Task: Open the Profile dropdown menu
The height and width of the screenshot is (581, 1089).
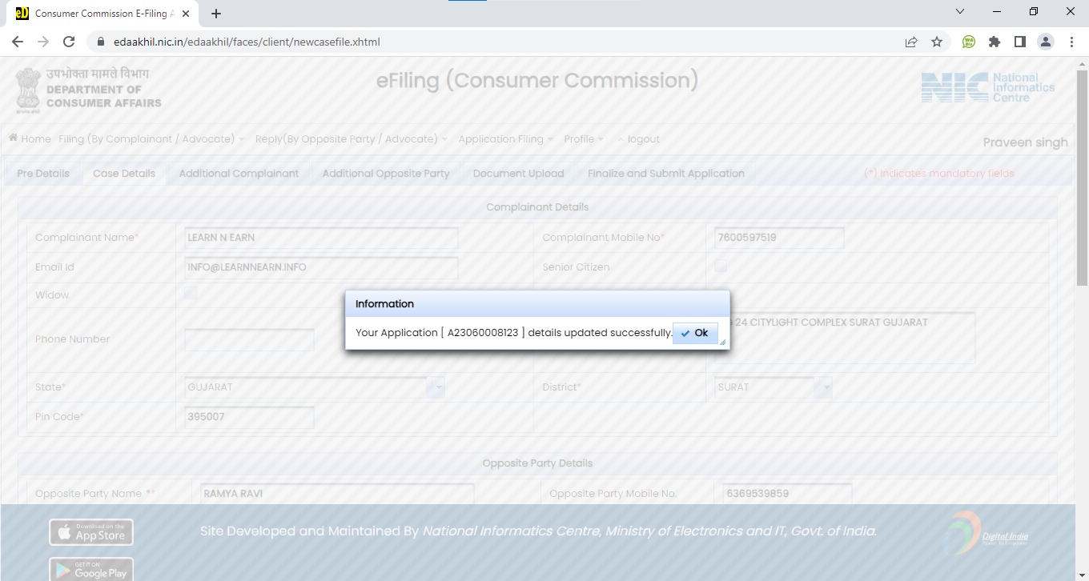Action: (584, 139)
